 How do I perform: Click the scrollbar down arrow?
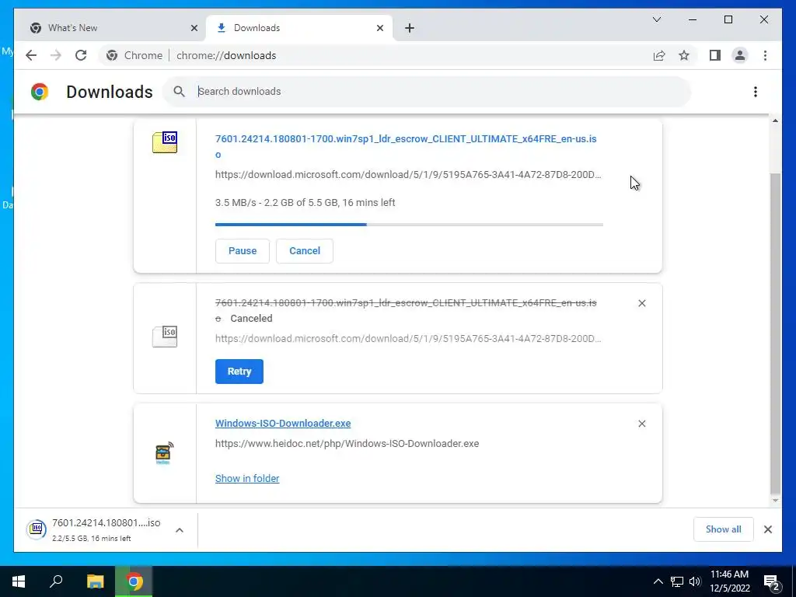(775, 501)
